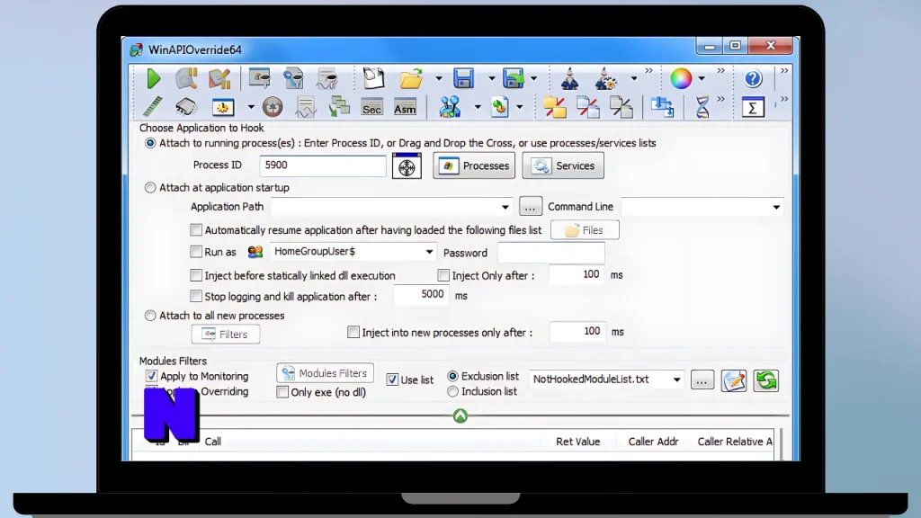This screenshot has width=921, height=518.
Task: Click the Filters button
Action: (226, 335)
